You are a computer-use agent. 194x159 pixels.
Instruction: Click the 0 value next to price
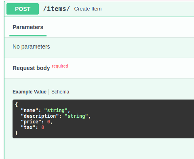pos(48,122)
